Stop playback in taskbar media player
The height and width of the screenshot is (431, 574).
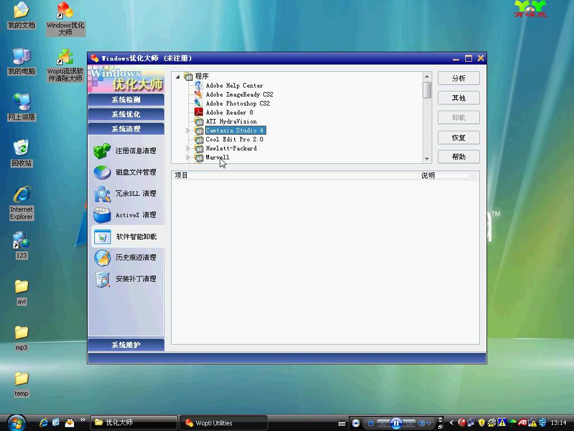click(x=371, y=423)
